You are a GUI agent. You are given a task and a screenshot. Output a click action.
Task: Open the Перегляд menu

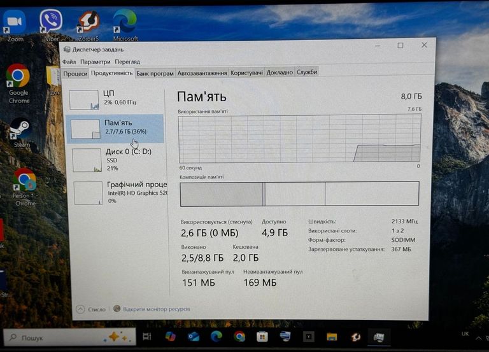pos(127,62)
